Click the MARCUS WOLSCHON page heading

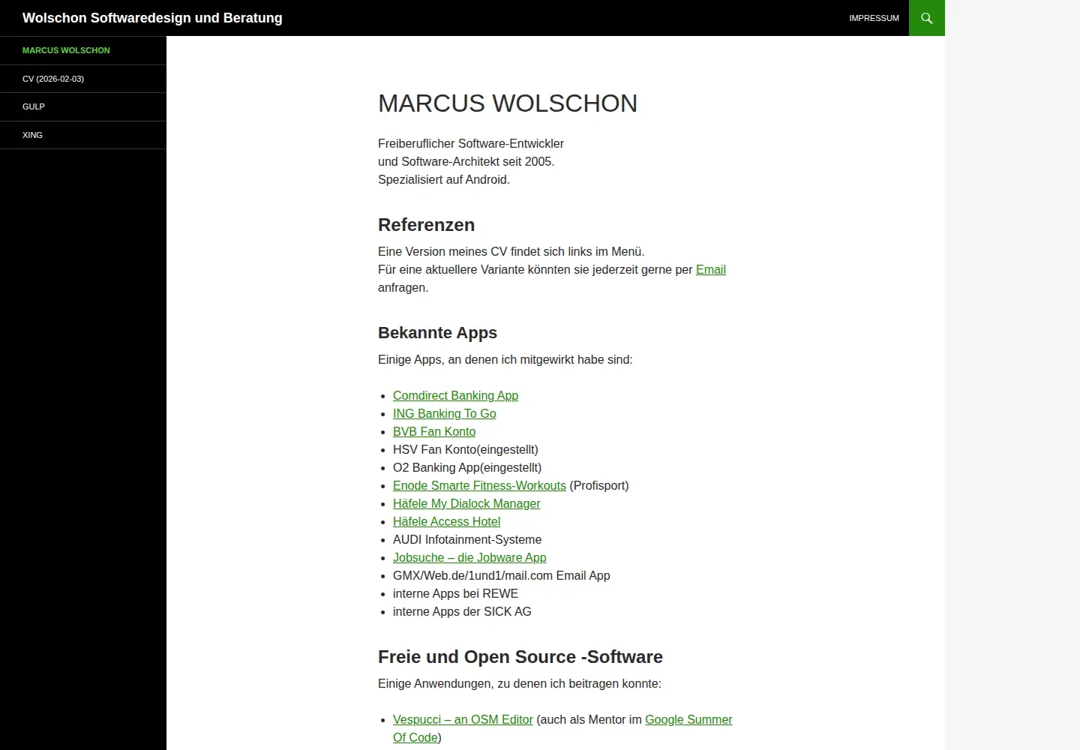coord(508,103)
